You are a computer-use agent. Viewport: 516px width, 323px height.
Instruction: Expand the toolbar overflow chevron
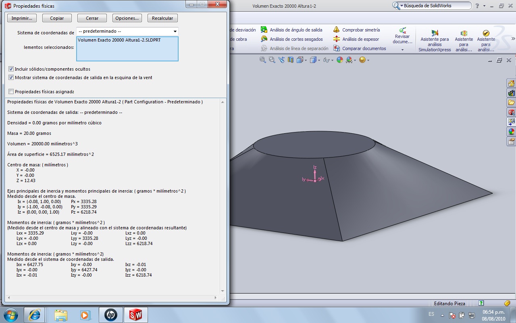click(513, 39)
